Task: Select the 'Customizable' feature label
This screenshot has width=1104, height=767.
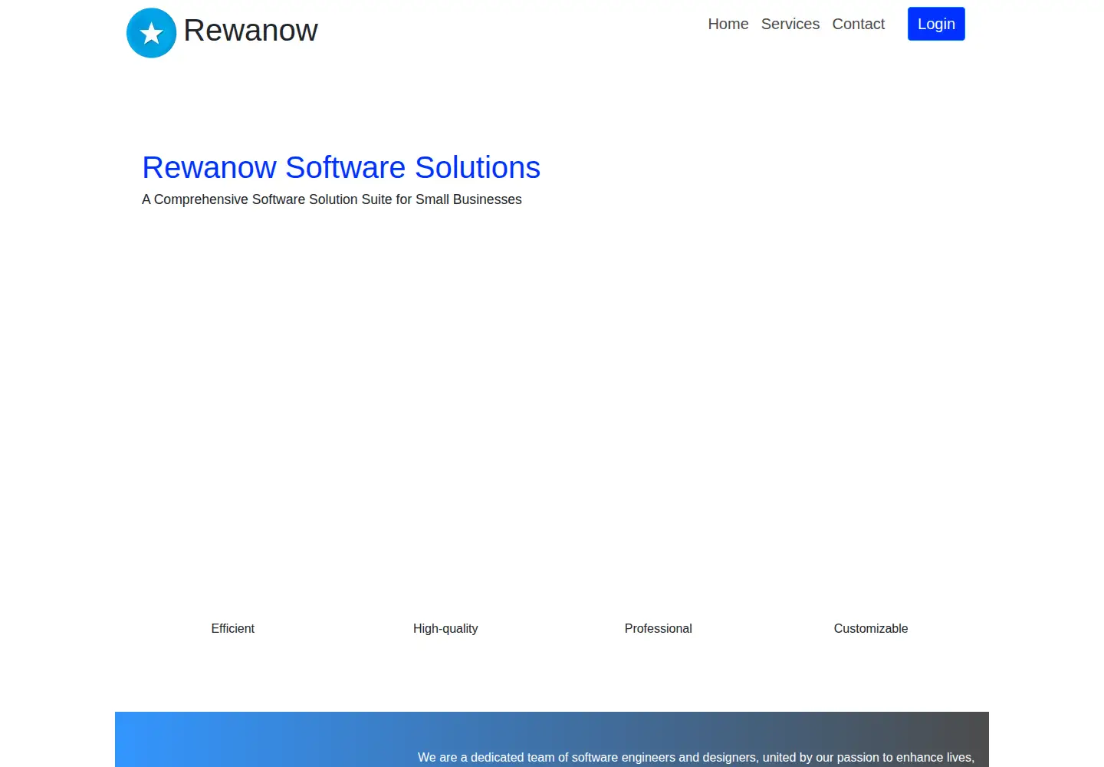Action: (x=870, y=628)
